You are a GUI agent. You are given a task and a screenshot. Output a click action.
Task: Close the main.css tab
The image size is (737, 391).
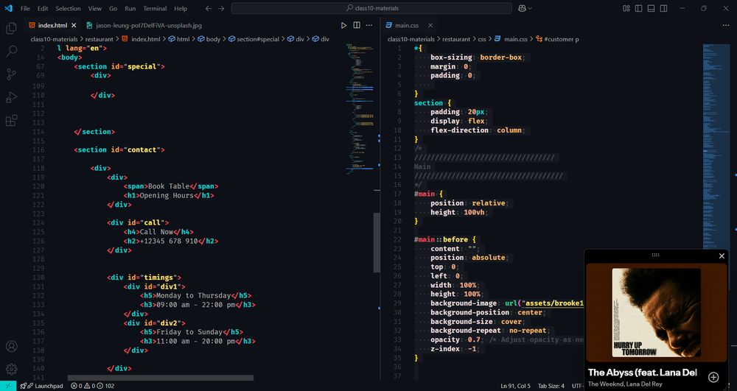tap(430, 25)
